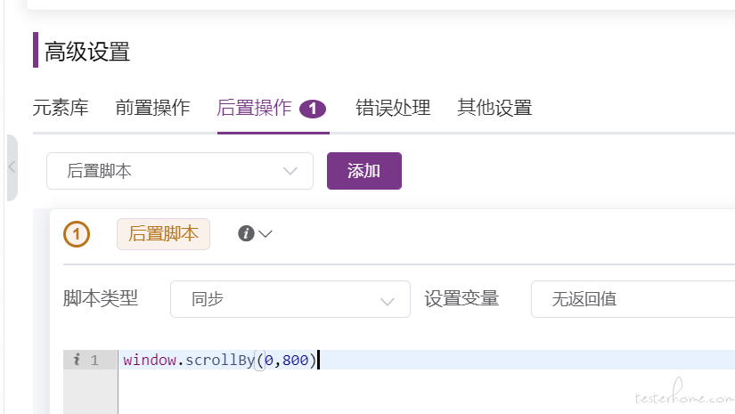Switch to the 其他设置 tab
The height and width of the screenshot is (414, 735).
(494, 108)
